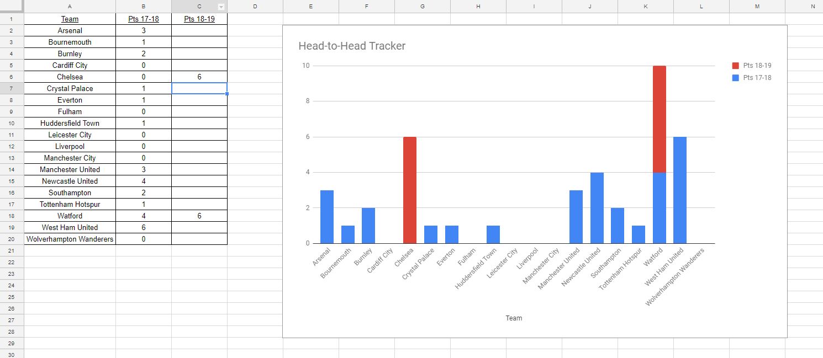Select the "Southampton" cell in the table
Image resolution: width=823 pixels, height=358 pixels.
tap(70, 193)
